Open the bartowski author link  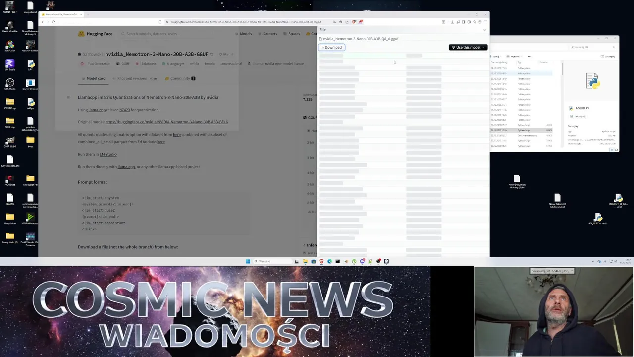click(92, 54)
